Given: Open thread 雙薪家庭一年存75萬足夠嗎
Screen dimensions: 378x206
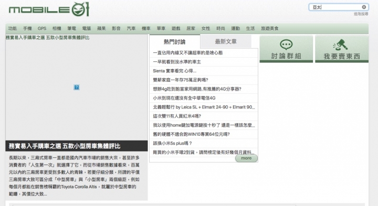Looking at the screenshot, I should point(180,80).
